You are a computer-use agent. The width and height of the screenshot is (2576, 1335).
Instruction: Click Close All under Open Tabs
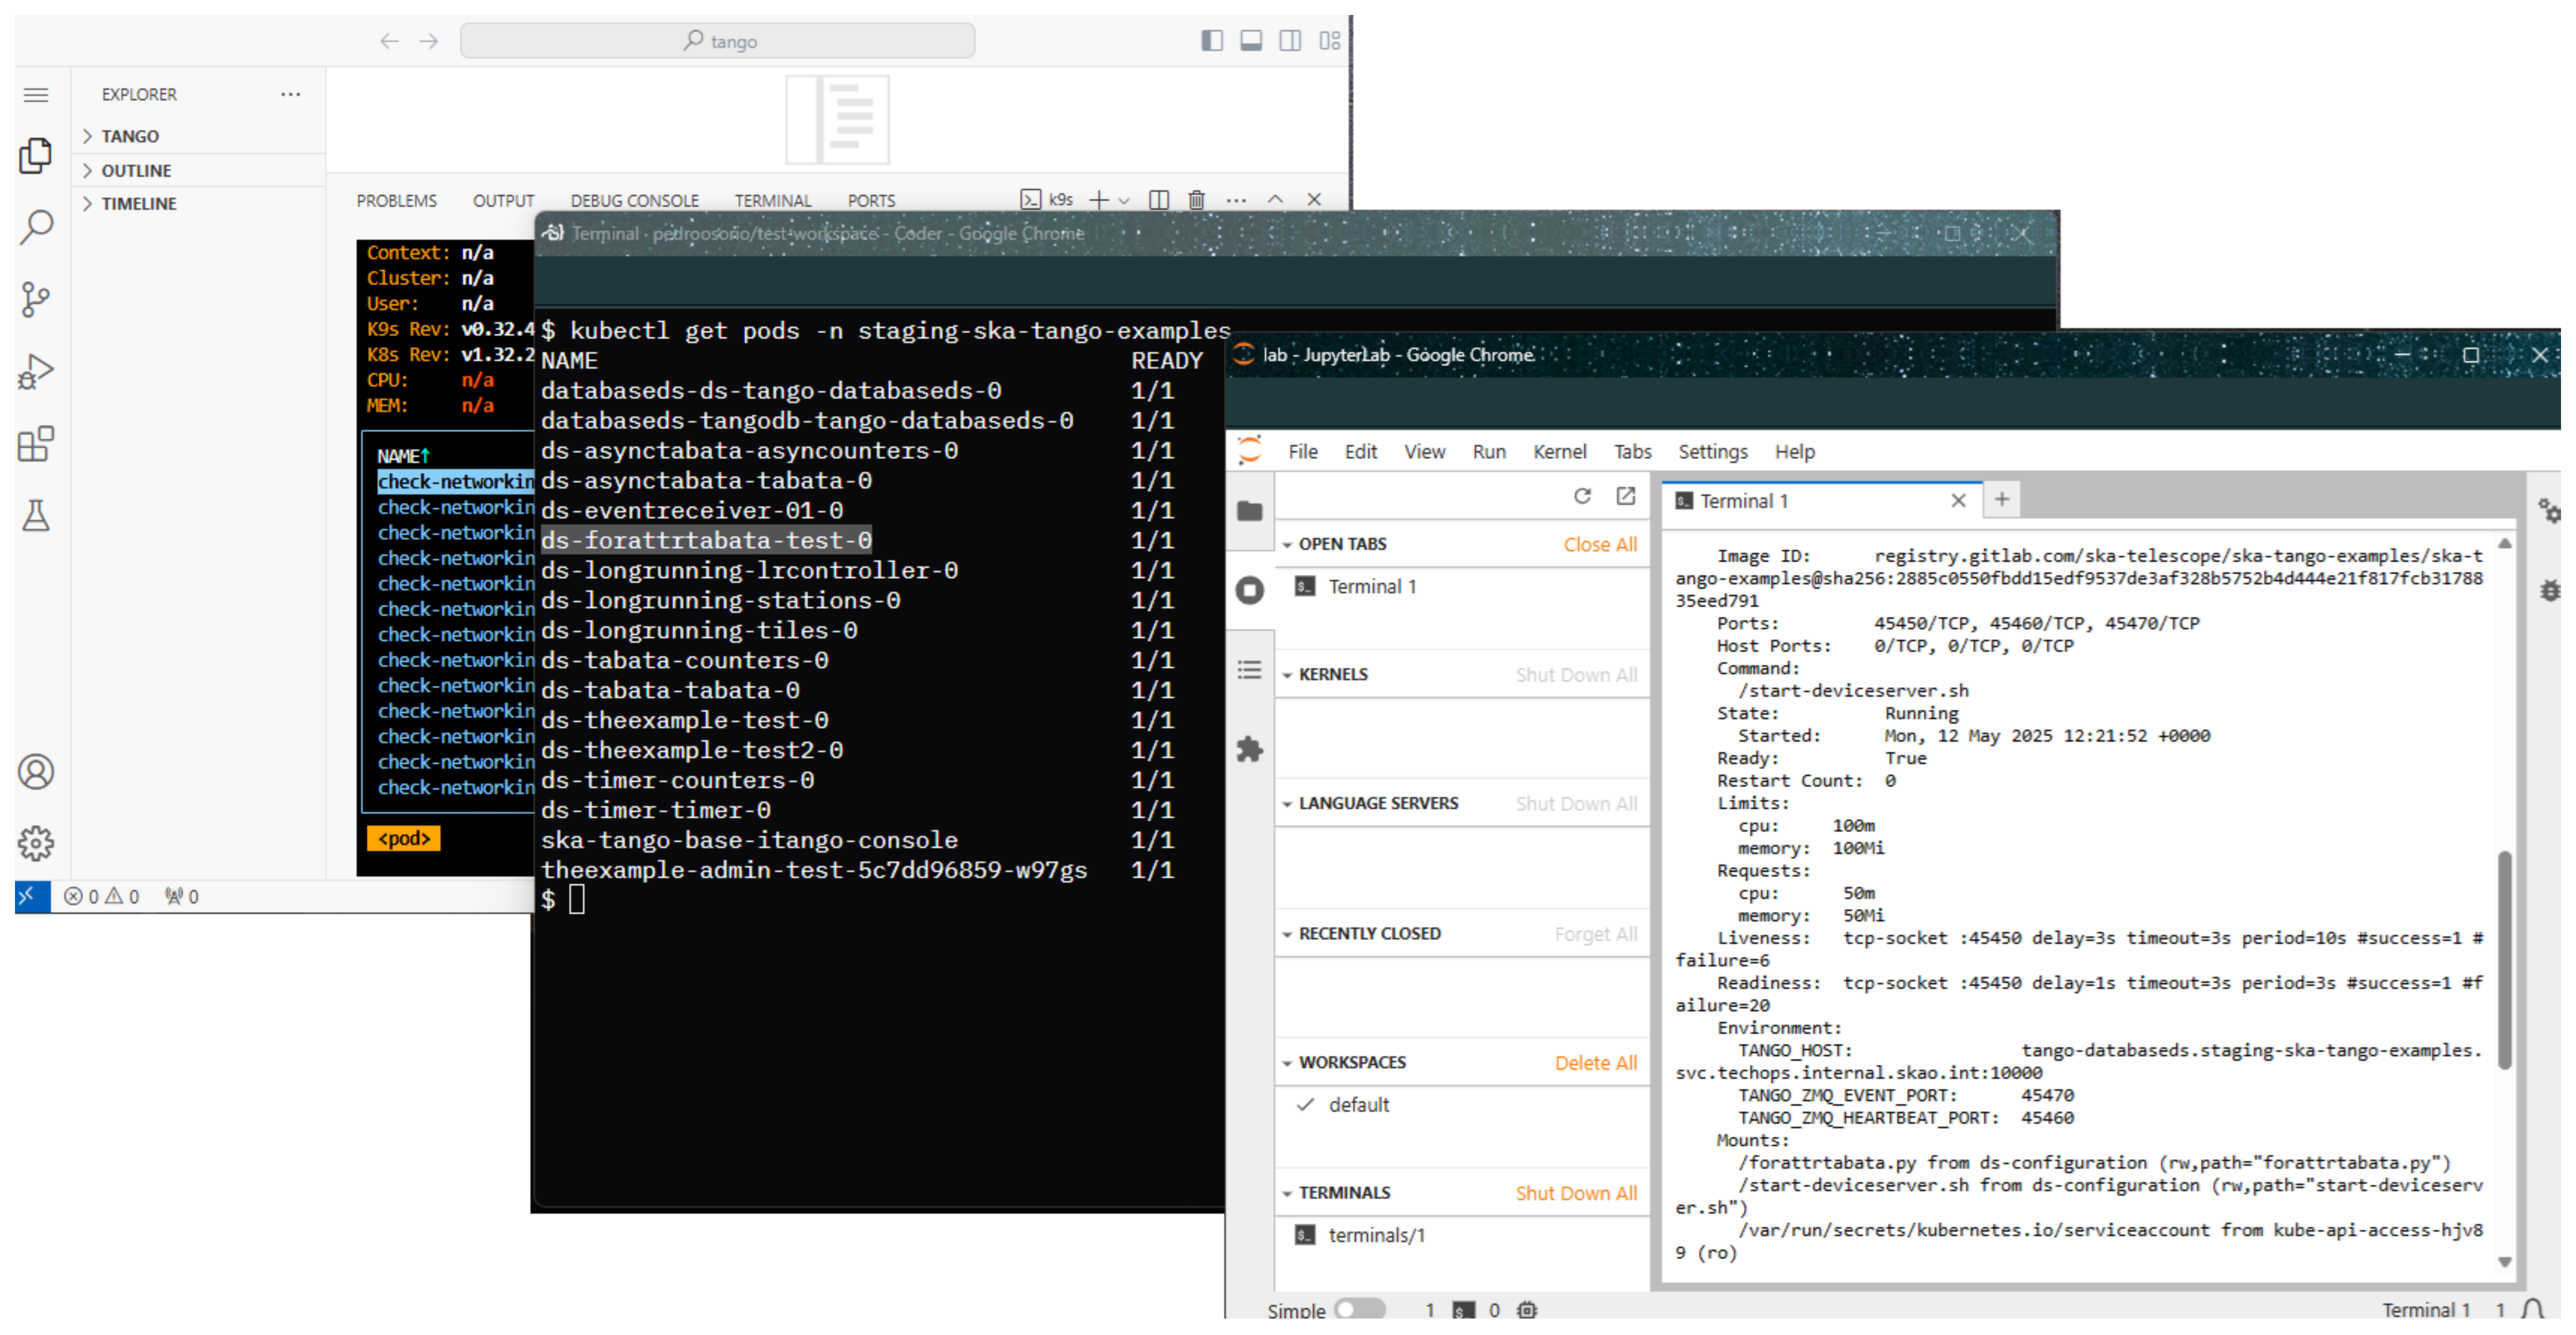click(x=1600, y=545)
